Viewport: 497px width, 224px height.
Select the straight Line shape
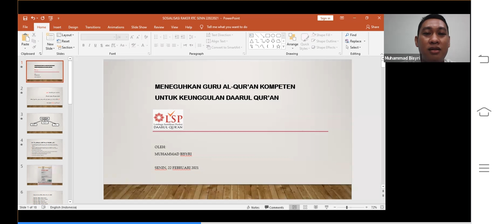[x=257, y=35]
